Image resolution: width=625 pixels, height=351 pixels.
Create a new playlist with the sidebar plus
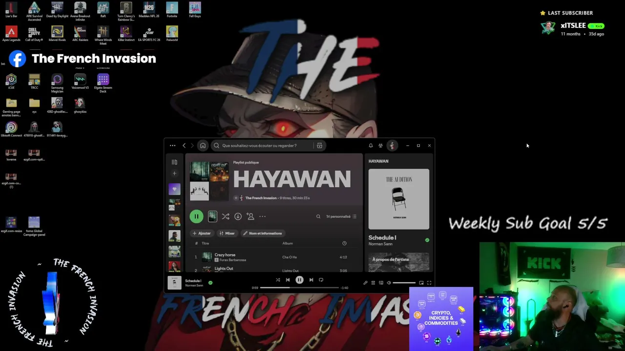coord(174,173)
